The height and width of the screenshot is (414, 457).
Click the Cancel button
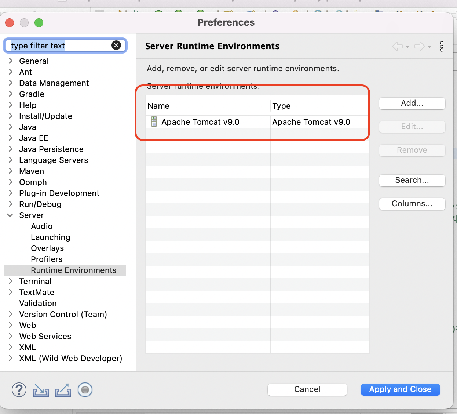tap(307, 389)
